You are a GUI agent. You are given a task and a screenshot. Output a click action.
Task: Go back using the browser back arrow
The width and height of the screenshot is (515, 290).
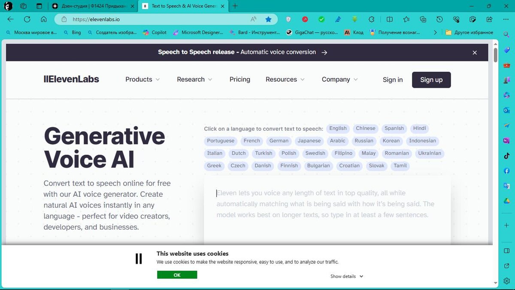(11, 19)
